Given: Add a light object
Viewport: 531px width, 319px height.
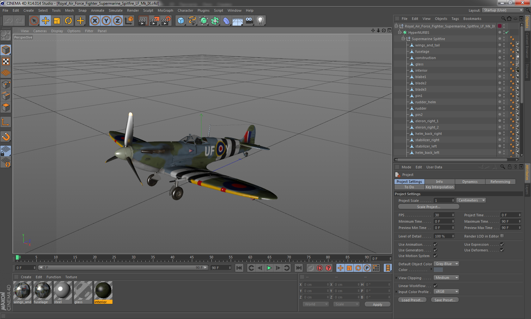Looking at the screenshot, I should [x=260, y=21].
